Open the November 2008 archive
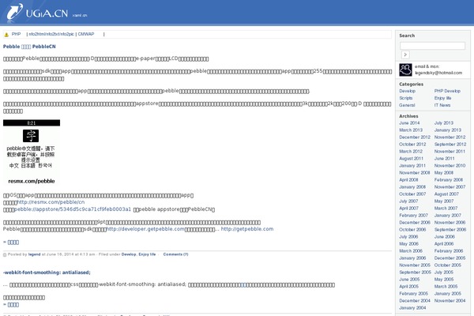Viewport: 474px width, 316px height. [415, 173]
